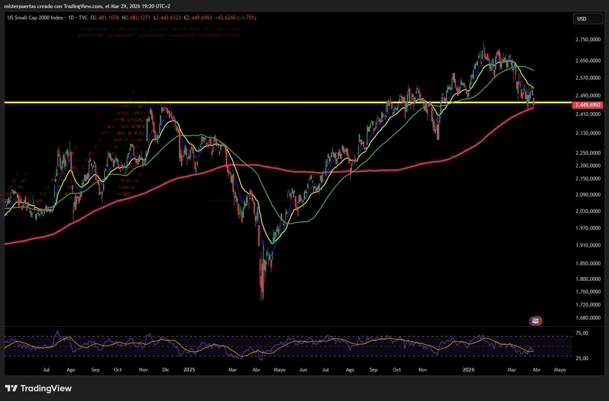Open the USD currency selector
This screenshot has width=609, height=401.
click(x=588, y=19)
